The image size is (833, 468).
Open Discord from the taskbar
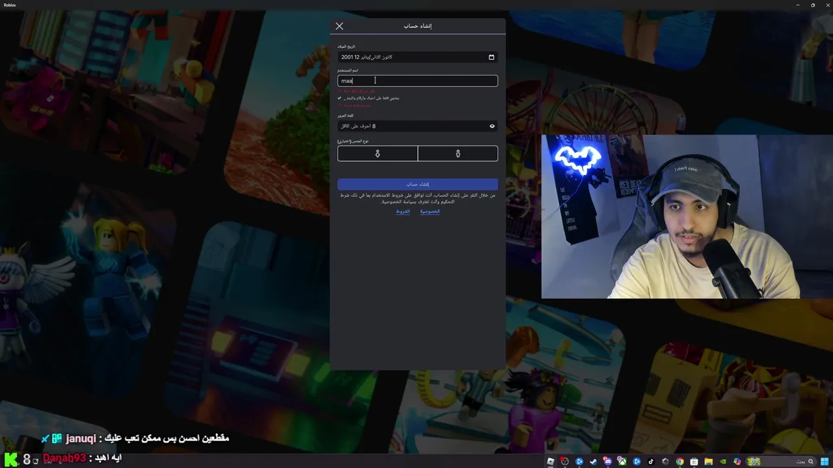tap(608, 461)
